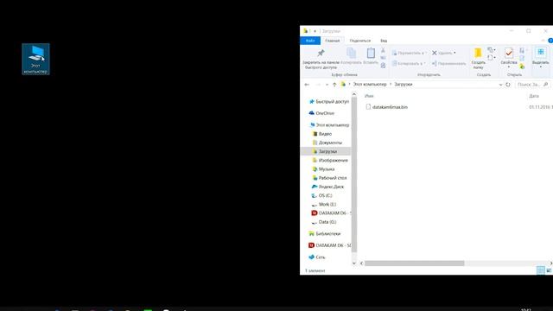Expand the Удалить dropdown arrow

454,53
